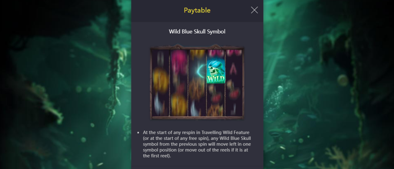Image resolution: width=394 pixels, height=169 pixels.
Task: Click the gold coin in the right background
Action: pyautogui.click(x=342, y=80)
